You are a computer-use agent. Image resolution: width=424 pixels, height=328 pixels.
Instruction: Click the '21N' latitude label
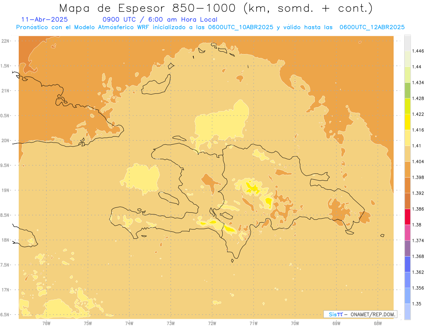[x=5, y=91]
